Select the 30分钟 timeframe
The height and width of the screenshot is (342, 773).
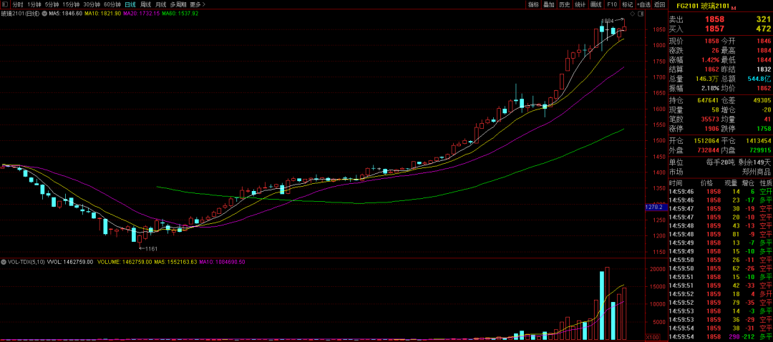[92, 4]
